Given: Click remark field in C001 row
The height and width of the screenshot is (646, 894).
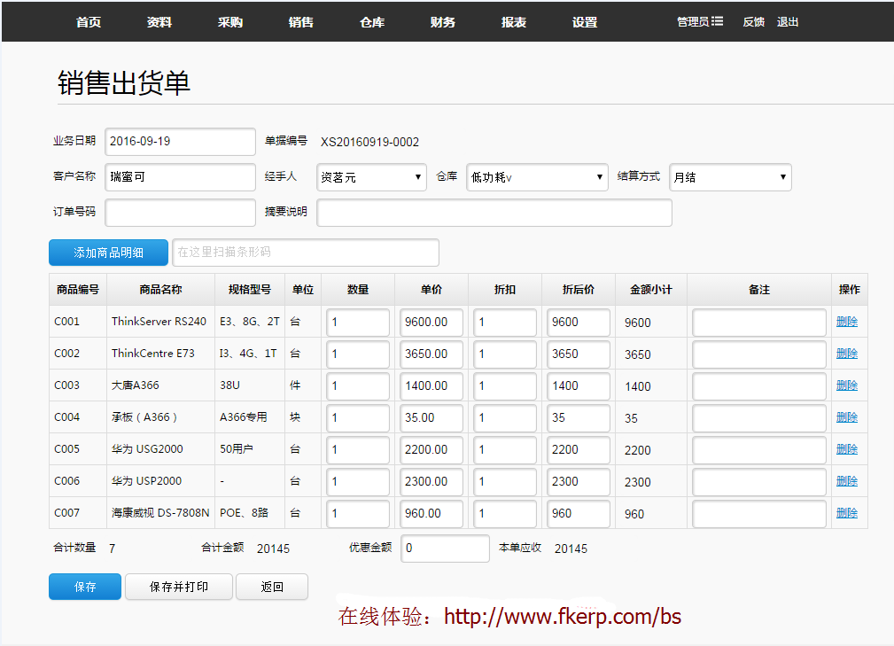Looking at the screenshot, I should [758, 323].
